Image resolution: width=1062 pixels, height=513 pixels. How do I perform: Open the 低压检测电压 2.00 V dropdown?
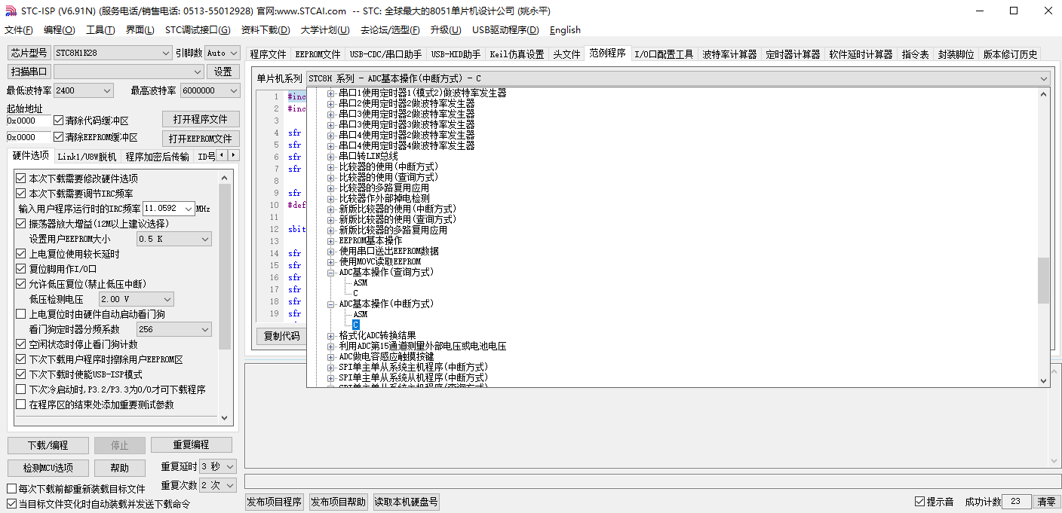[x=137, y=299]
